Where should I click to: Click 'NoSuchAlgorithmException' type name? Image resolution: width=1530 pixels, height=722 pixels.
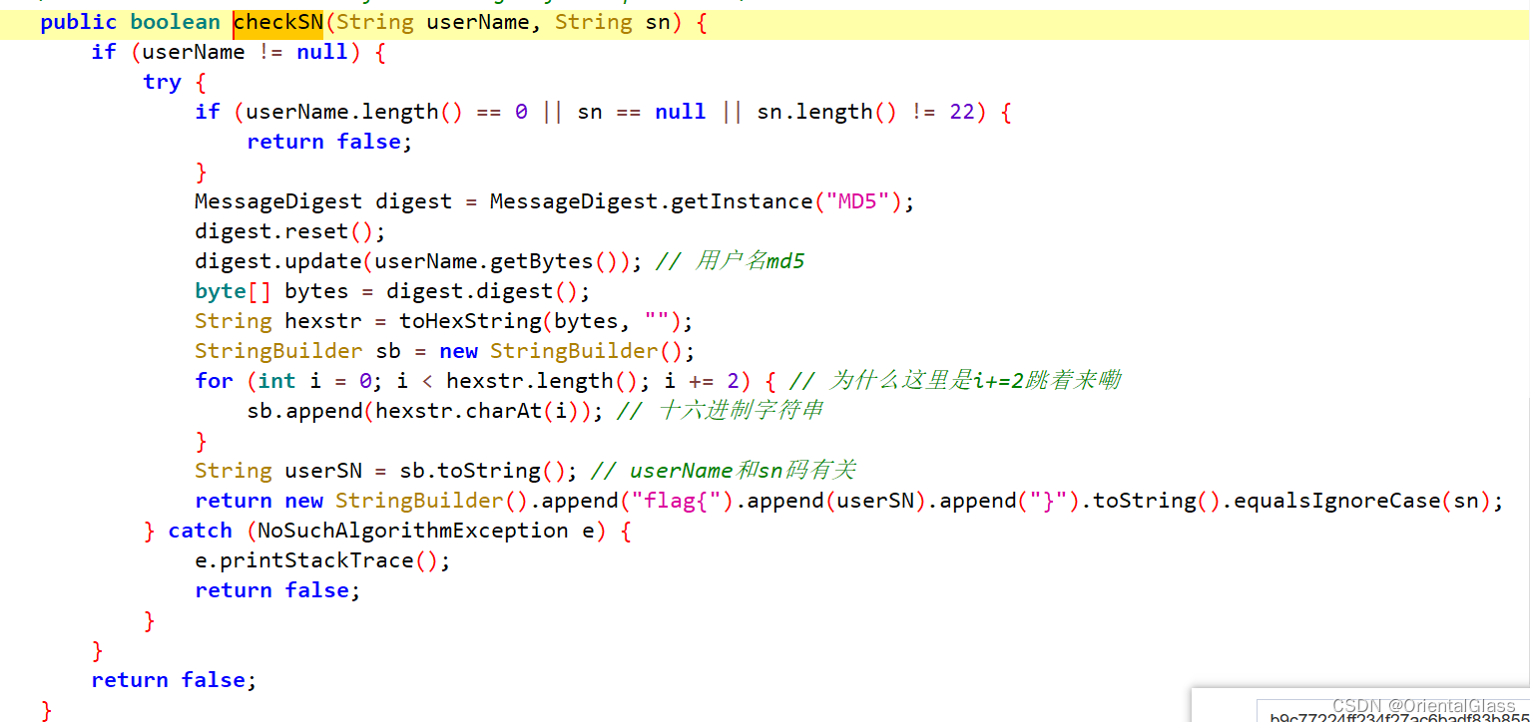(x=413, y=532)
